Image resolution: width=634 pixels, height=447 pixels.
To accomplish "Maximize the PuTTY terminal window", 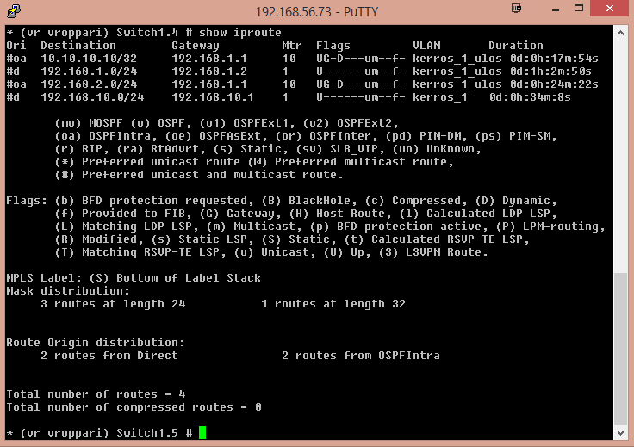I will click(x=579, y=8).
